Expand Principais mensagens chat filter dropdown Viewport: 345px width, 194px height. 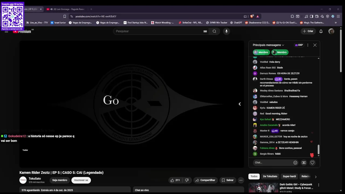click(x=268, y=45)
